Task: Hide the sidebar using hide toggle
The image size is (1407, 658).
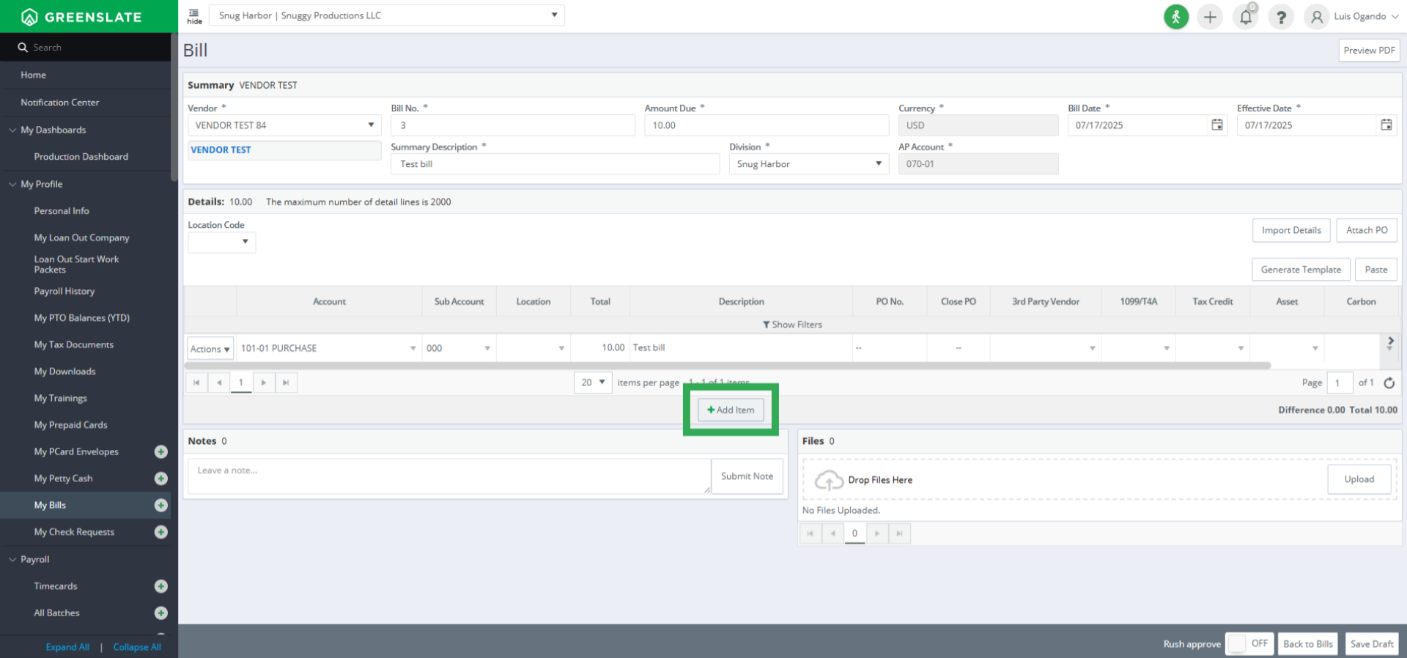Action: tap(194, 16)
